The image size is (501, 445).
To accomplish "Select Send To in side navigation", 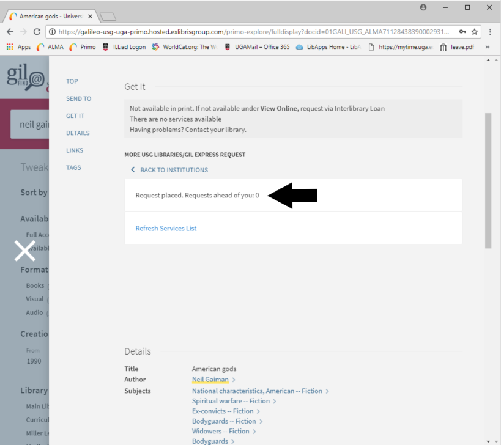I will (78, 98).
